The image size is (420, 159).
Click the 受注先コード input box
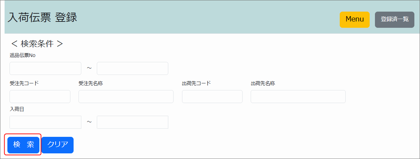tap(40, 96)
